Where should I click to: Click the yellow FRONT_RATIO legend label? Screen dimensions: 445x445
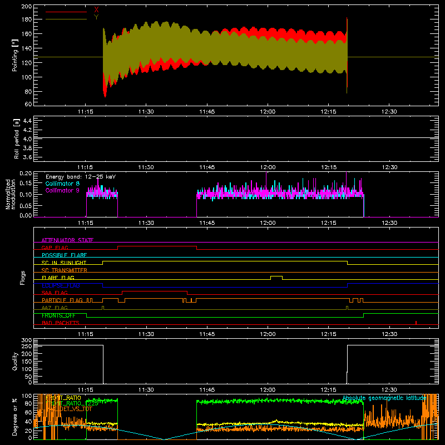click(63, 398)
